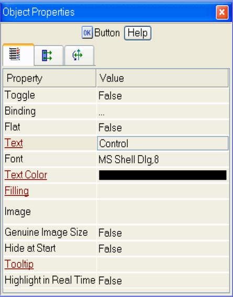The height and width of the screenshot is (297, 233).
Task: Open the move and rotate properties tab
Action: [79, 56]
